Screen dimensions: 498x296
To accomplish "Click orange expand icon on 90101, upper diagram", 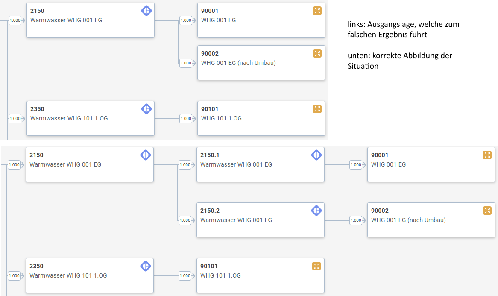I will (x=317, y=109).
